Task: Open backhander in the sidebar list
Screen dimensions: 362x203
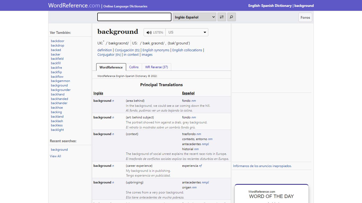Action: point(59,103)
